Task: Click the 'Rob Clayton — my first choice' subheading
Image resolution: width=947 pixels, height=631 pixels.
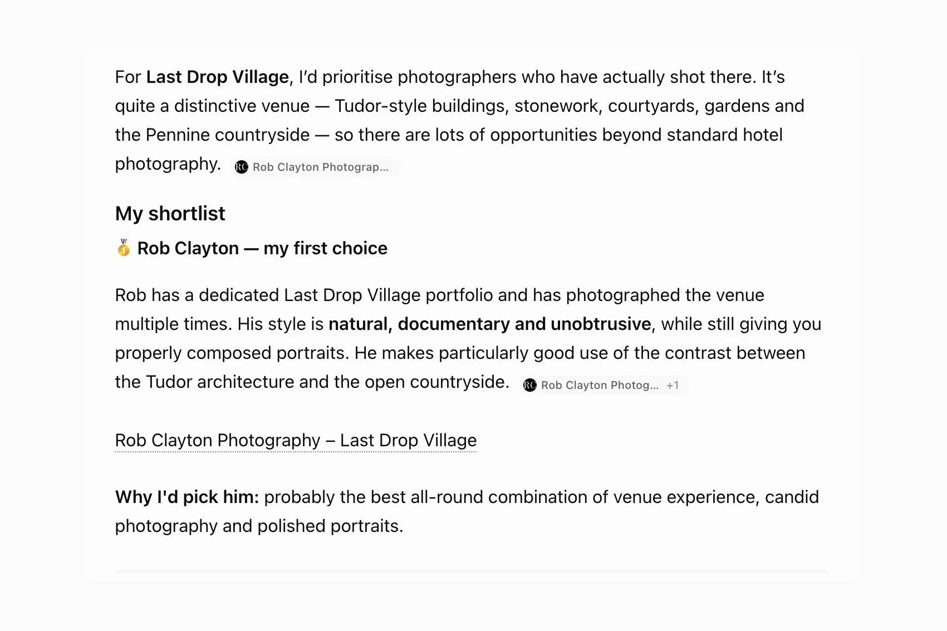Action: [262, 248]
